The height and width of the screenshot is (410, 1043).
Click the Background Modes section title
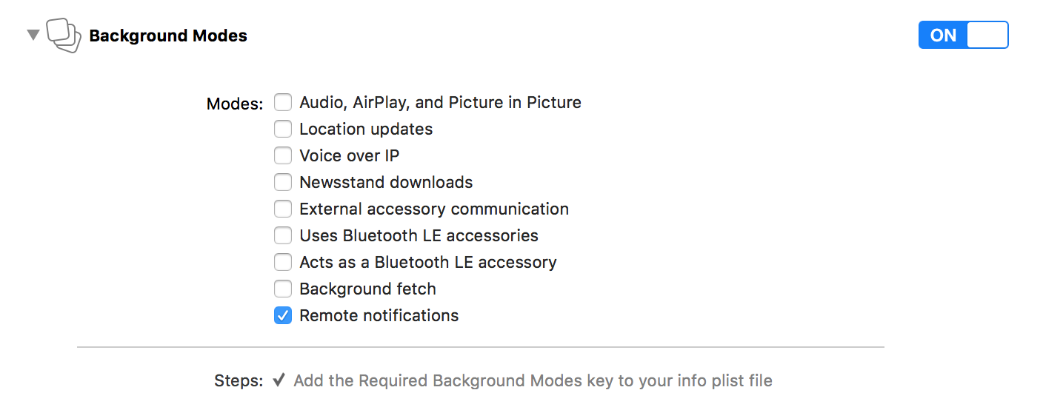(168, 36)
